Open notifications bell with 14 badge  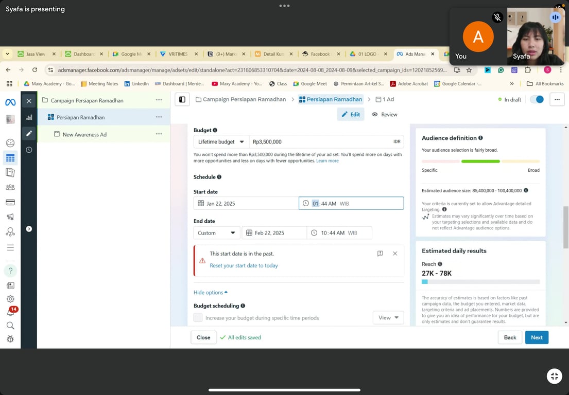[11, 312]
